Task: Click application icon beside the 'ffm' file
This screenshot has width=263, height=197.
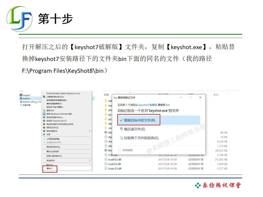Action: click(106, 150)
